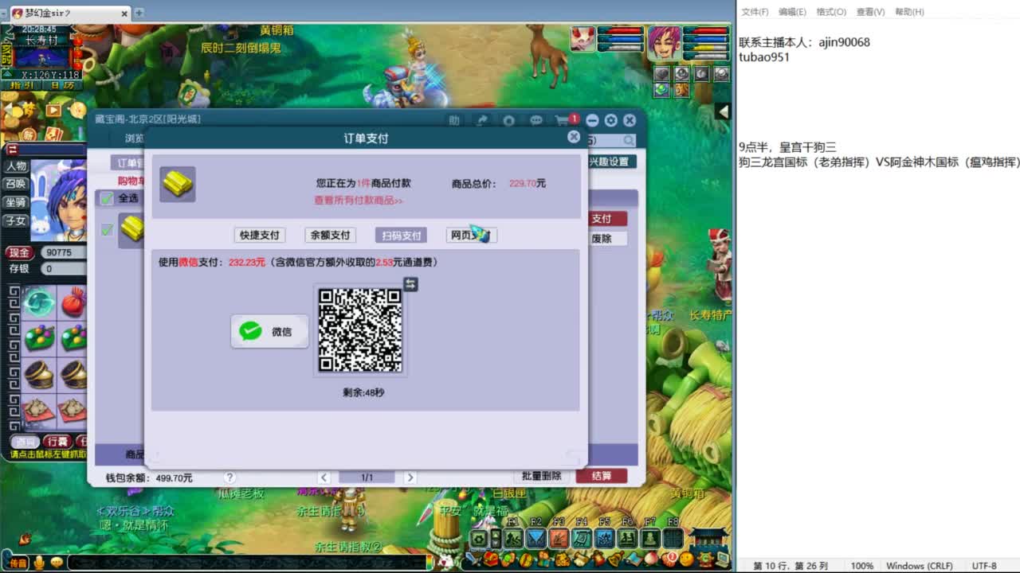1020x573 pixels.
Task: Select the teal orb inventory item
Action: click(39, 302)
